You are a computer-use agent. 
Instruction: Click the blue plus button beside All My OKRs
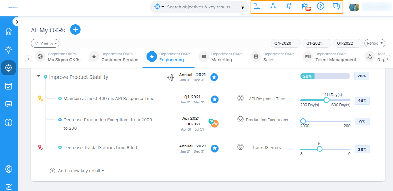tap(75, 30)
